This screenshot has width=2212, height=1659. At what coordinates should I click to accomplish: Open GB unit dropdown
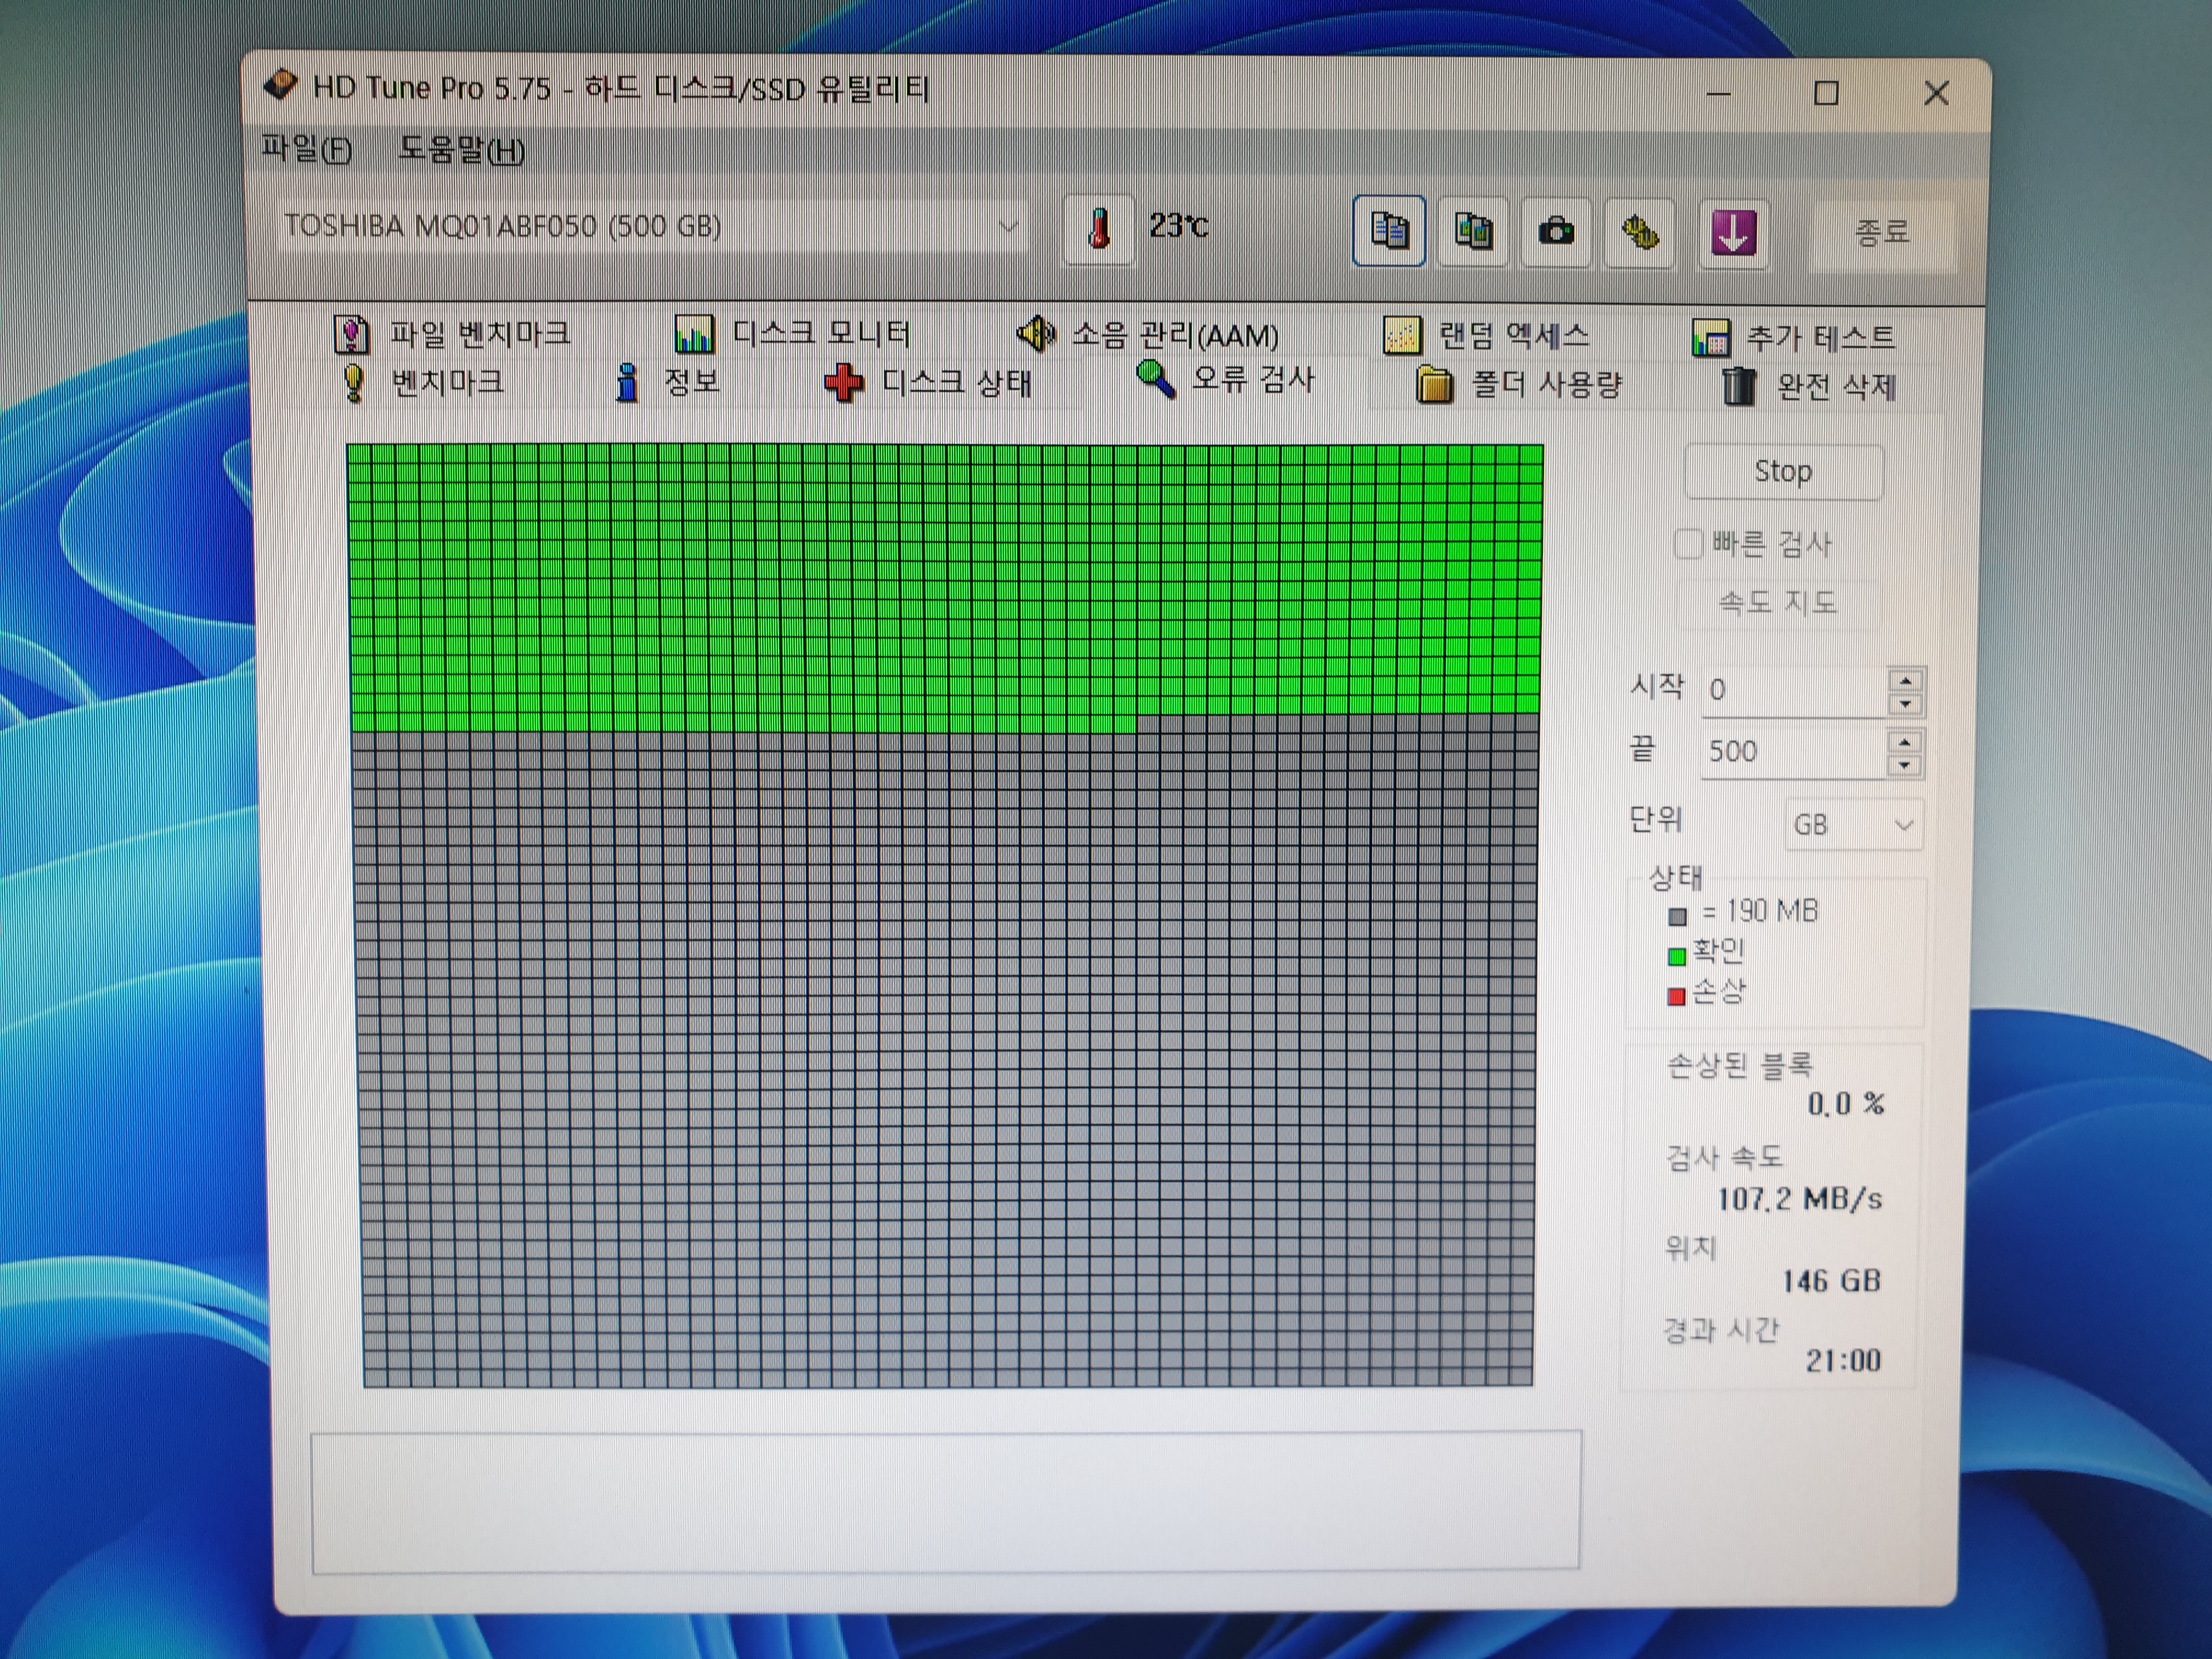point(1853,825)
